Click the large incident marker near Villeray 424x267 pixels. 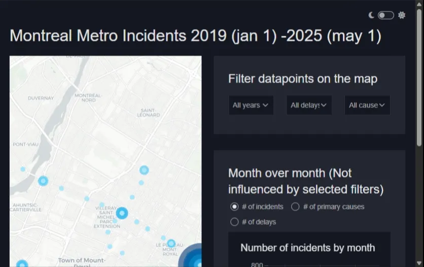tap(122, 213)
